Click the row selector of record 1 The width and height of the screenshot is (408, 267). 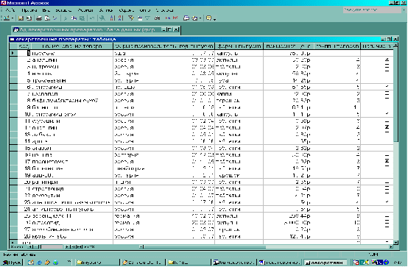[x=13, y=53]
